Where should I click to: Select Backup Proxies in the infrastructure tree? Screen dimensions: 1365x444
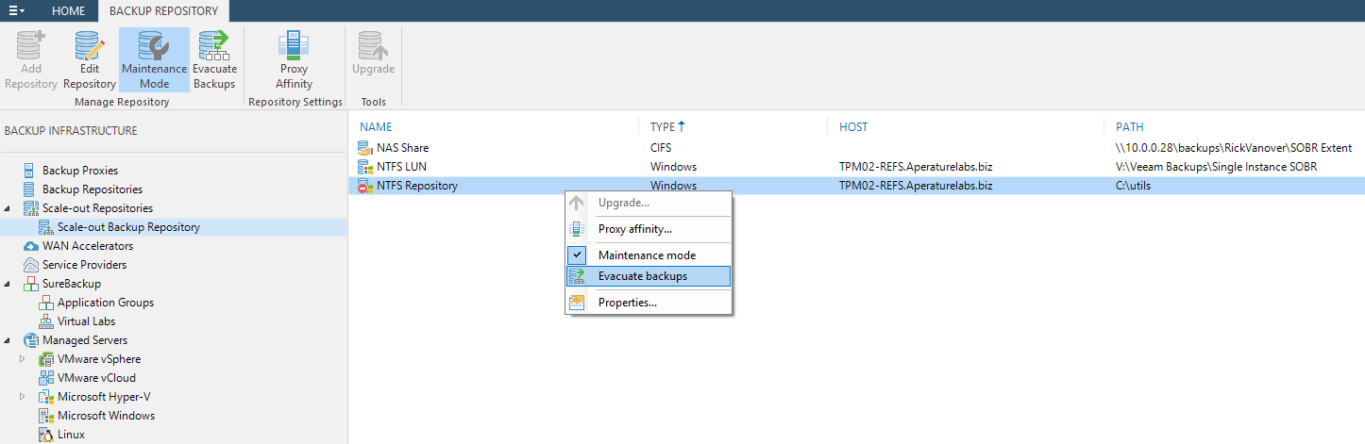(79, 171)
